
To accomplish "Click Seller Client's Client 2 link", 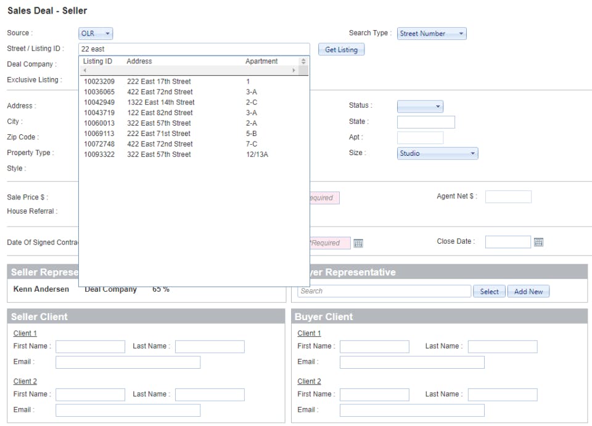I will [x=25, y=381].
